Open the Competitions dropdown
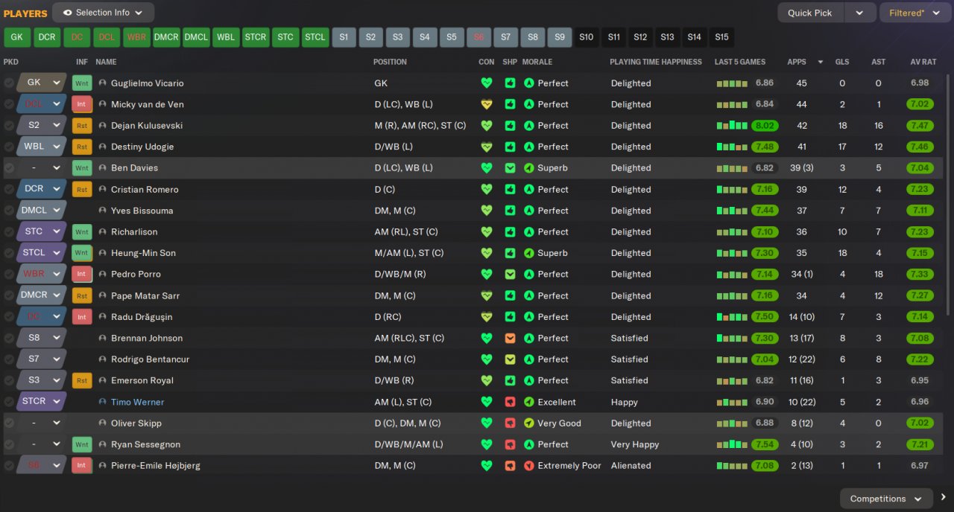The width and height of the screenshot is (954, 512). (x=886, y=499)
